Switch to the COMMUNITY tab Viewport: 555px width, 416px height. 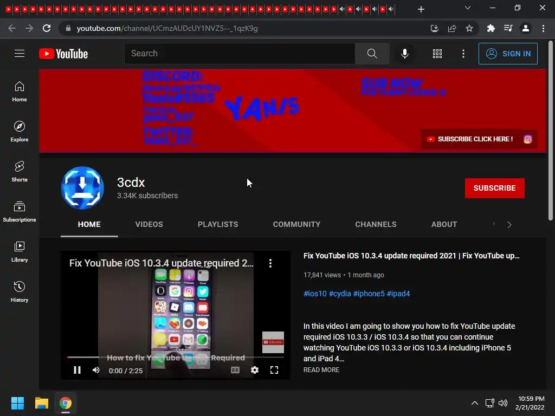click(296, 224)
